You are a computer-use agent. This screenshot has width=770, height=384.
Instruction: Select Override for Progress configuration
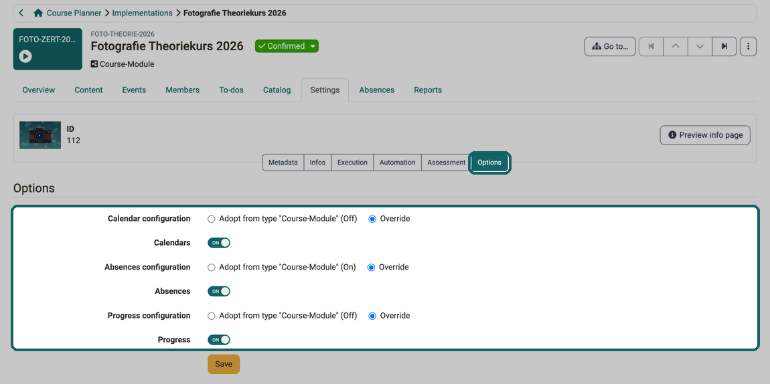pos(373,316)
